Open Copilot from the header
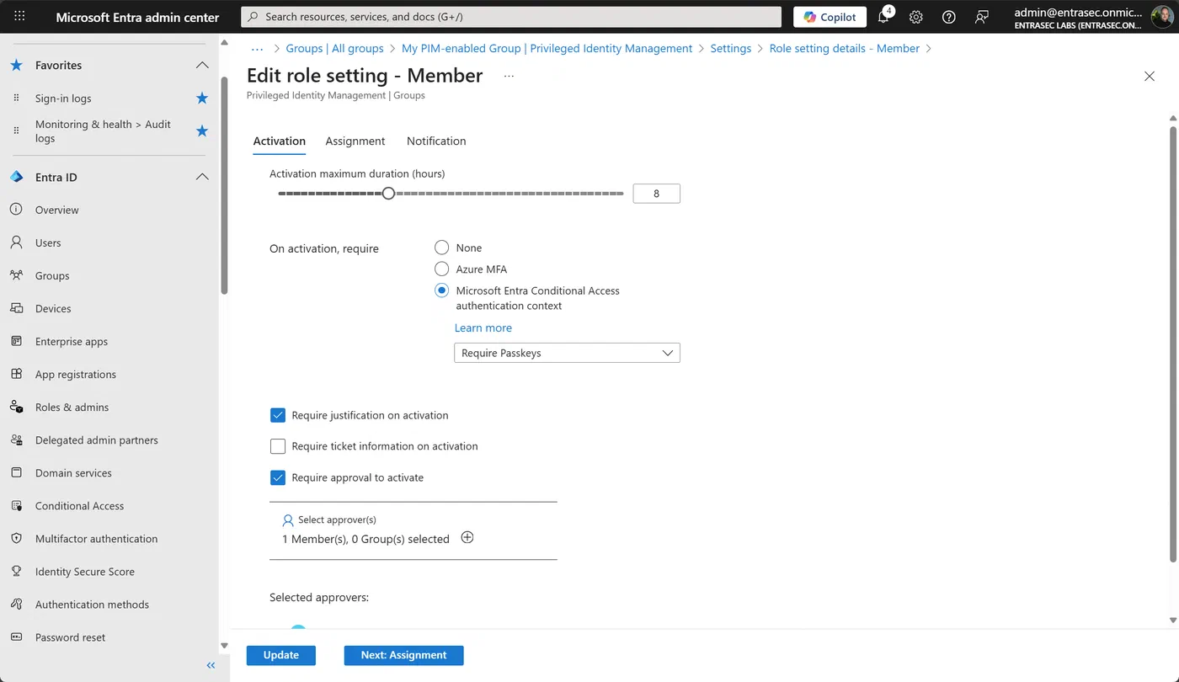This screenshot has height=682, width=1179. pyautogui.click(x=830, y=17)
